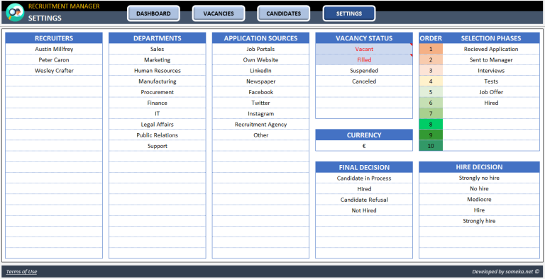Select the Filled status cell

click(x=364, y=59)
